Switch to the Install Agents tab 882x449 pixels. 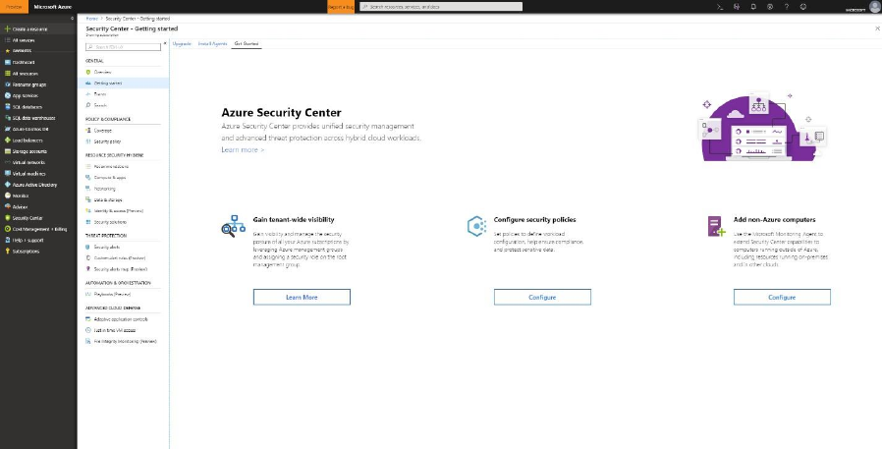(x=212, y=44)
